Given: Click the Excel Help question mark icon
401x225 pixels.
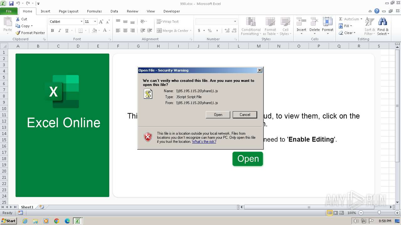Looking at the screenshot, I should coord(377,11).
